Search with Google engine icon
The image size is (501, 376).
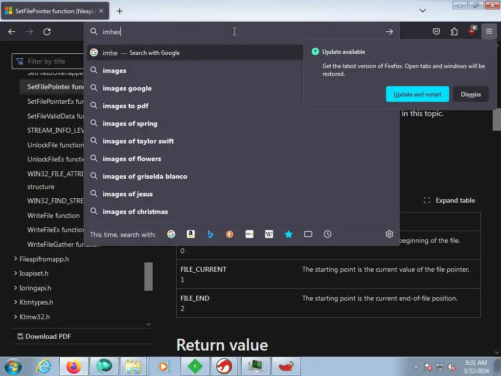pos(171,235)
